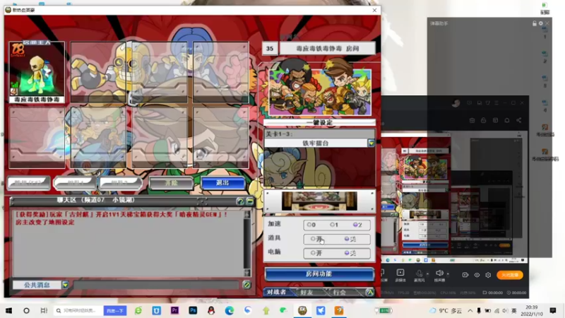
Task: Expand microphone options arrow in streaming tool
Action: 427,273
